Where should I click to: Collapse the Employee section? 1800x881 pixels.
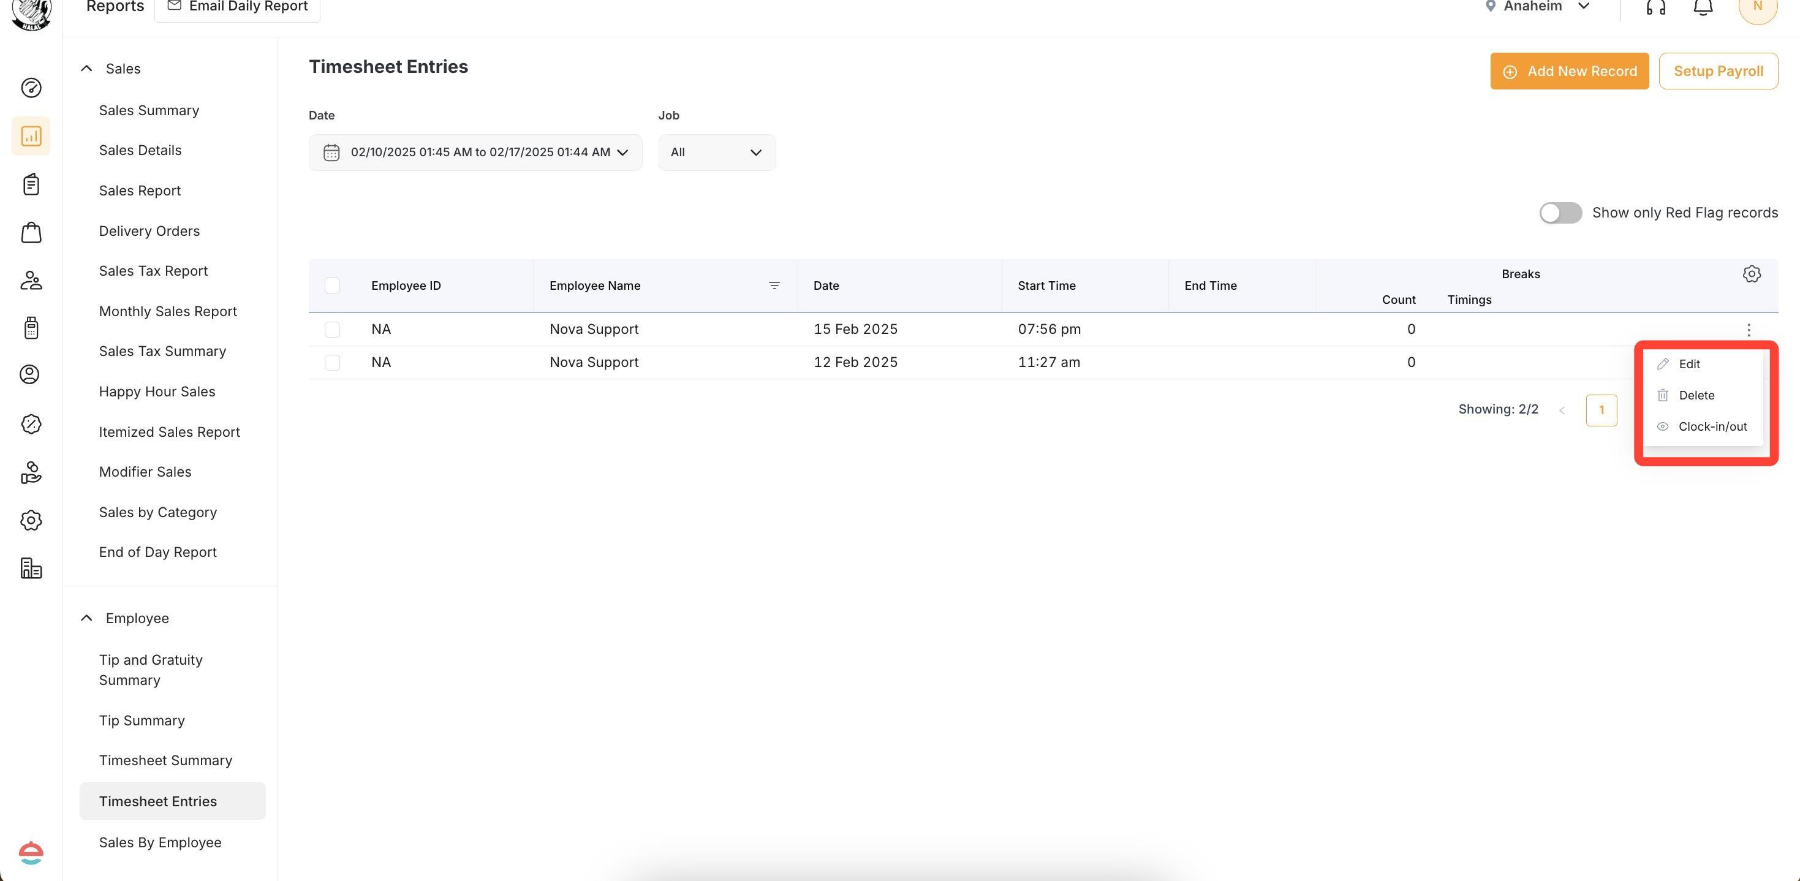coord(86,618)
